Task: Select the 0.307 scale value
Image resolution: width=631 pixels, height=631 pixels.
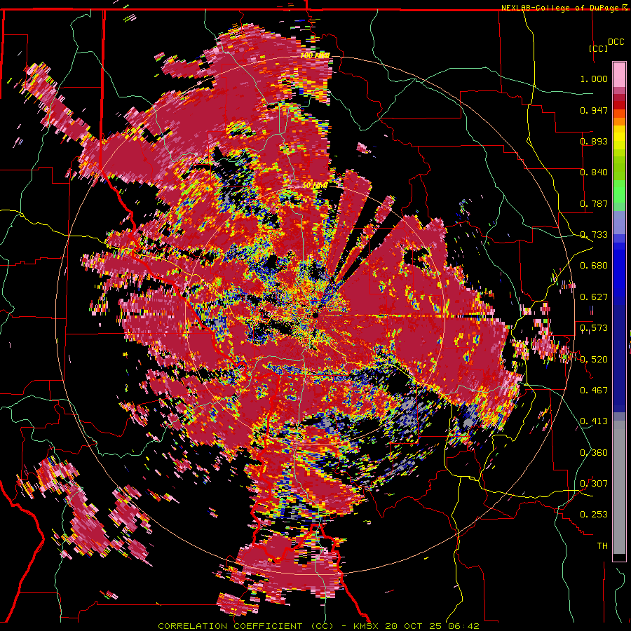Action: point(594,484)
